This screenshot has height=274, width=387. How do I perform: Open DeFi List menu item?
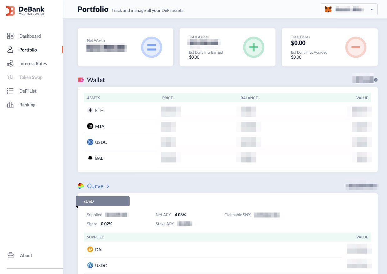tap(28, 91)
